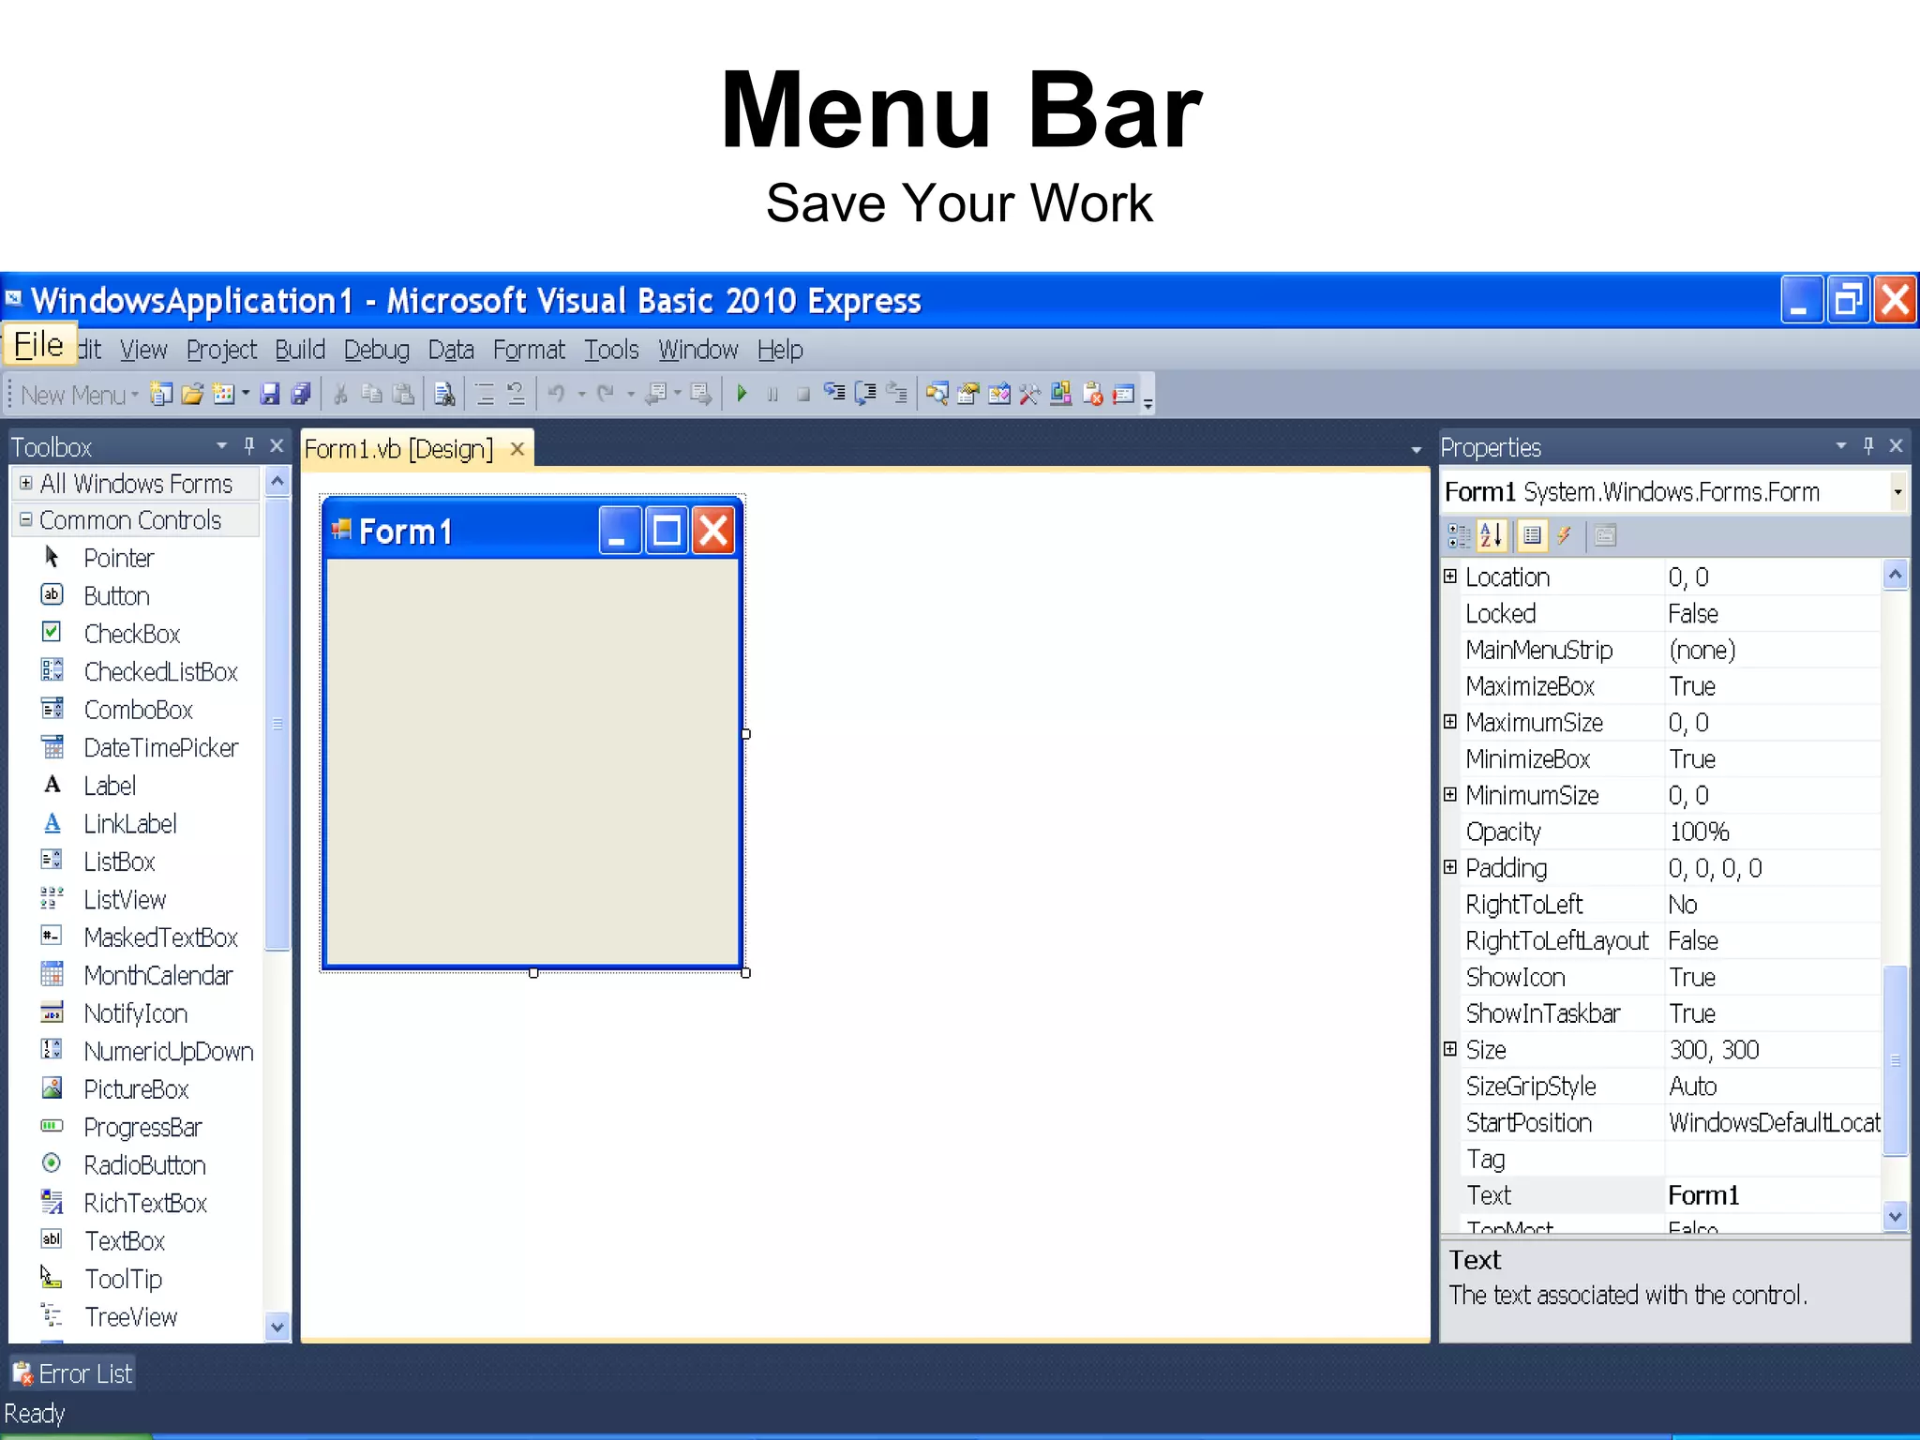Open the Add New Item dropdown arrow
The image size is (1920, 1440).
click(x=246, y=394)
